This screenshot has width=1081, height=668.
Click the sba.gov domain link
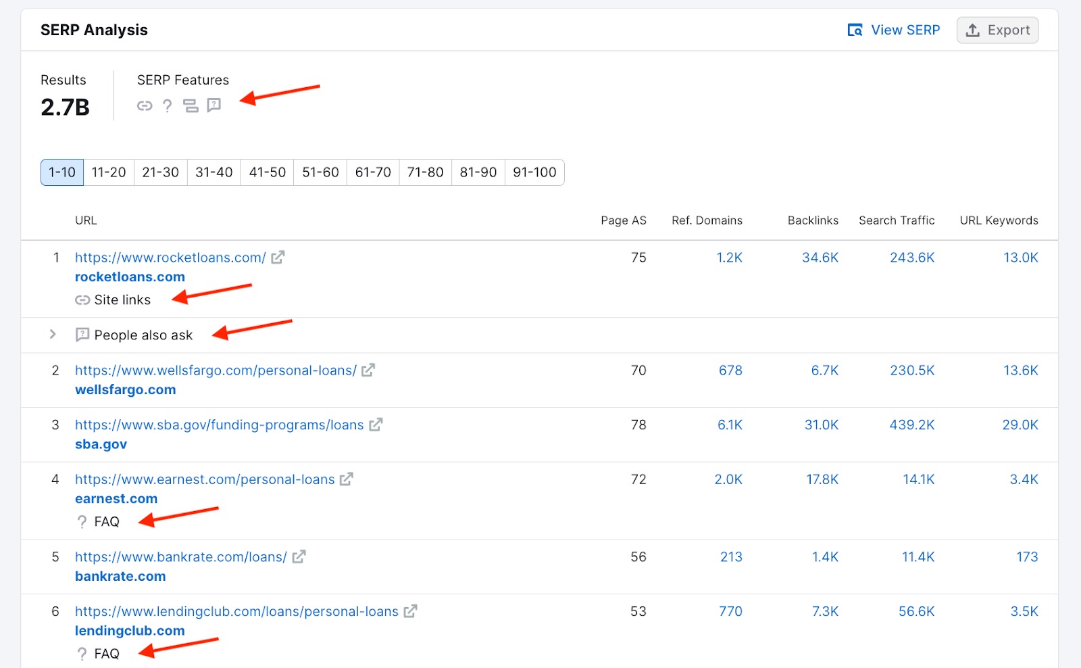point(101,444)
